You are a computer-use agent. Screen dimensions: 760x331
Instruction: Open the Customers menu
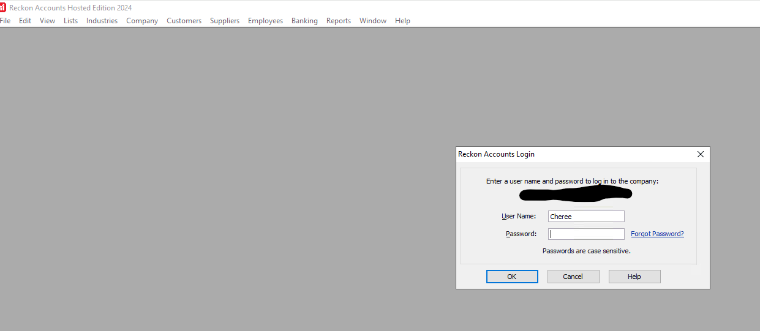tap(184, 21)
